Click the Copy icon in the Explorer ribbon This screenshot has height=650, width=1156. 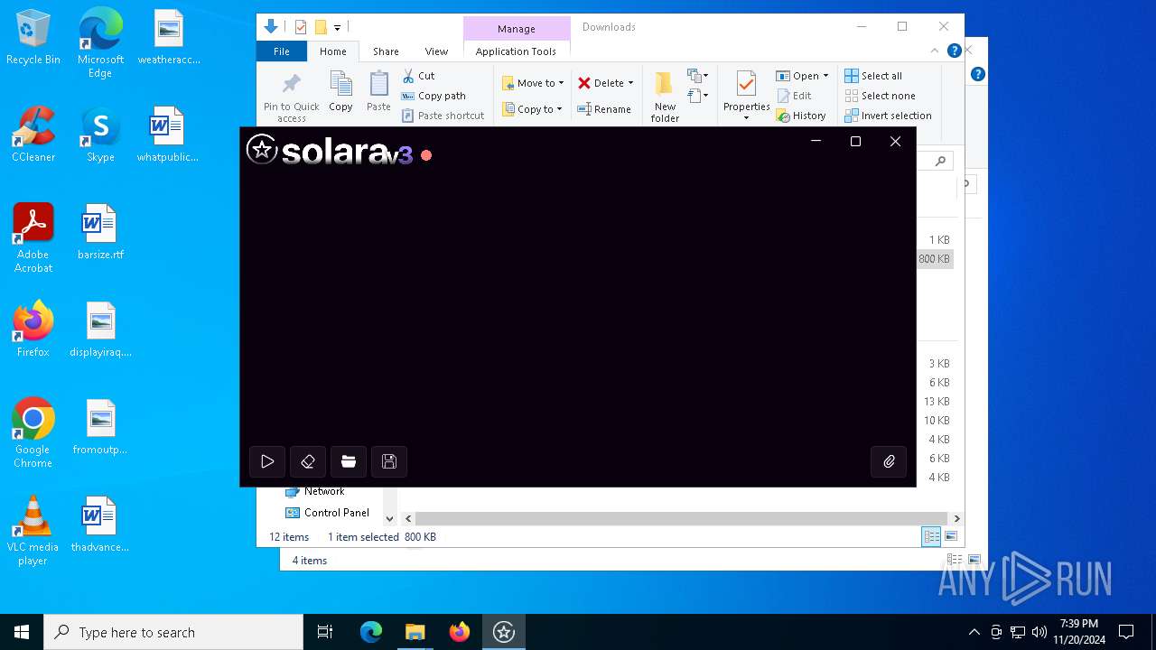pos(340,92)
